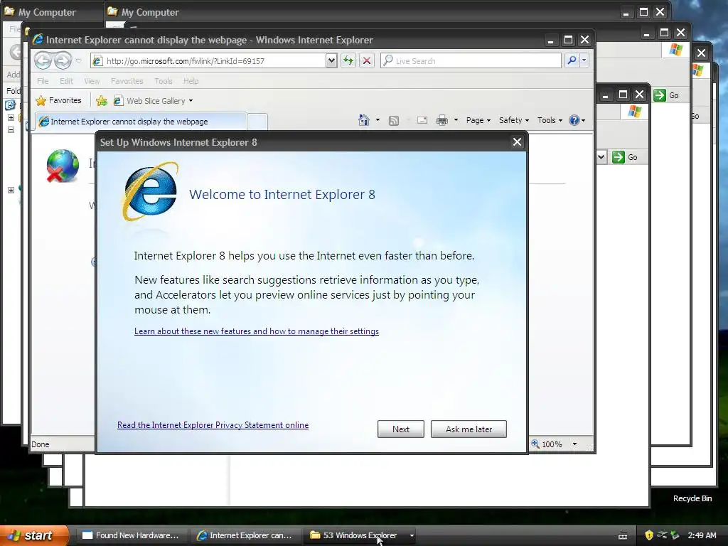The width and height of the screenshot is (728, 546).
Task: Open the Favorites star button
Action: (x=58, y=100)
